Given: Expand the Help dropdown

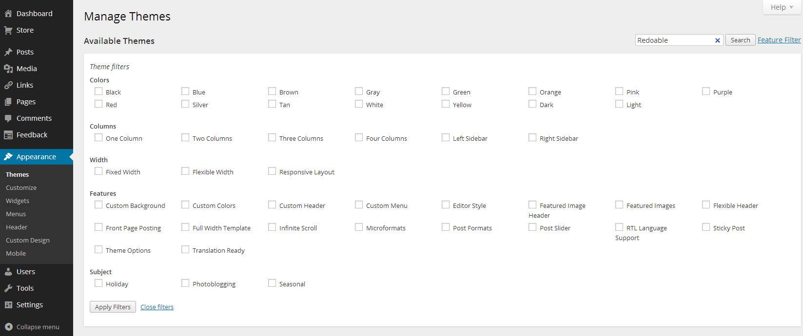Looking at the screenshot, I should point(782,7).
